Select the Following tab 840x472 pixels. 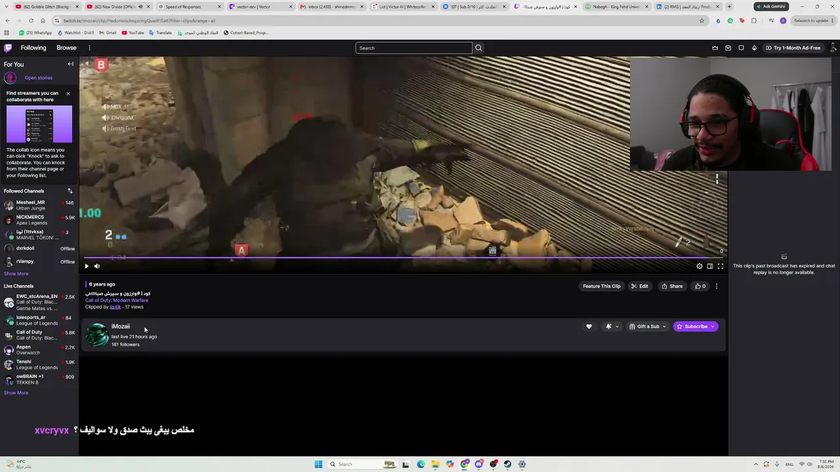(33, 48)
